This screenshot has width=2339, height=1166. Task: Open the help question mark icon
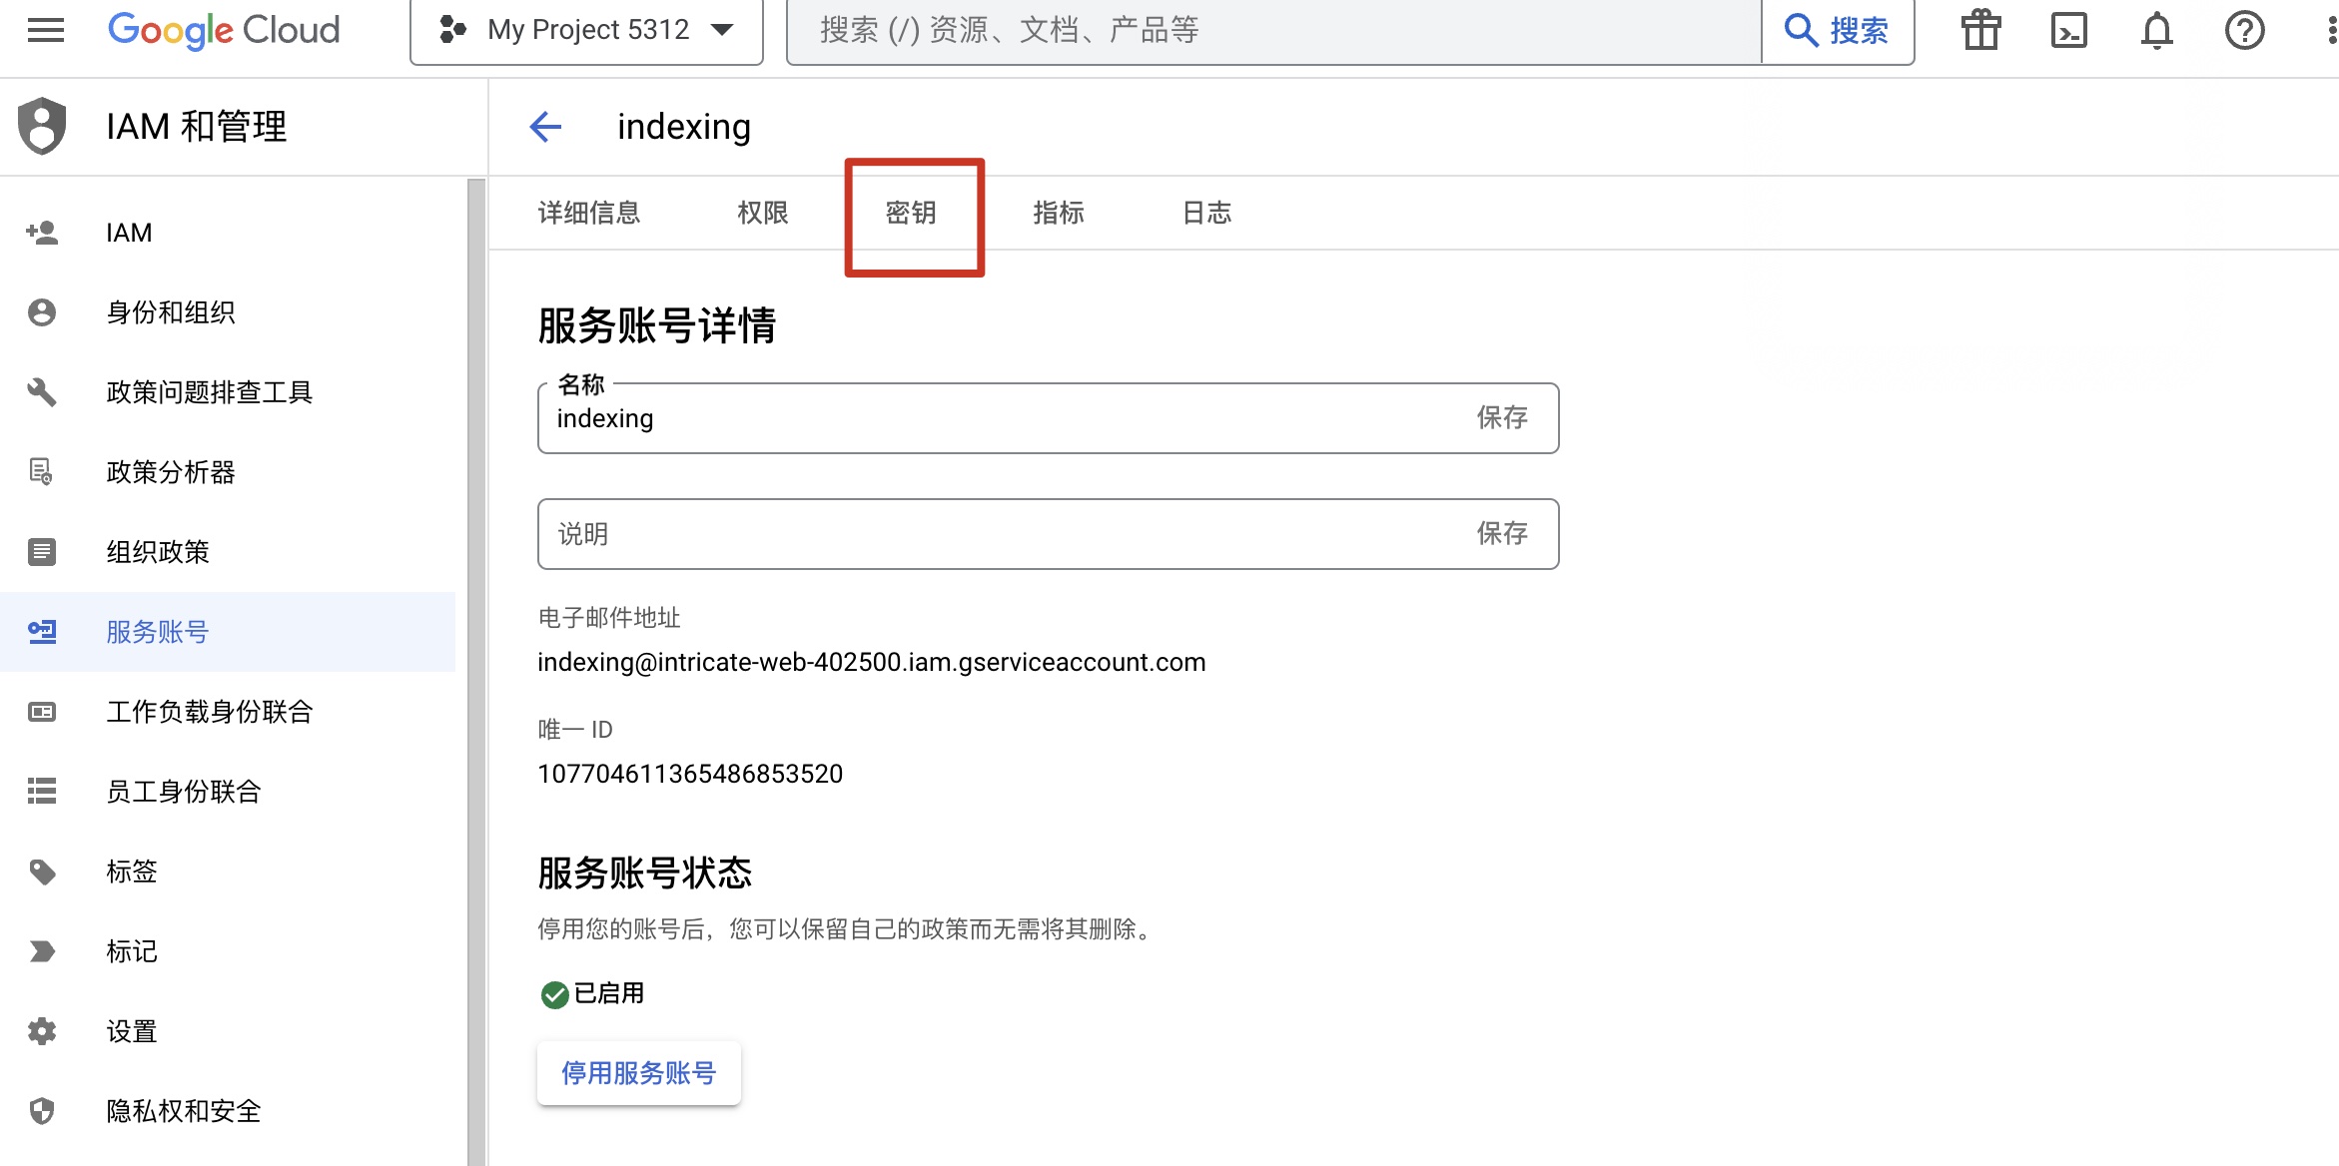coord(2244,30)
